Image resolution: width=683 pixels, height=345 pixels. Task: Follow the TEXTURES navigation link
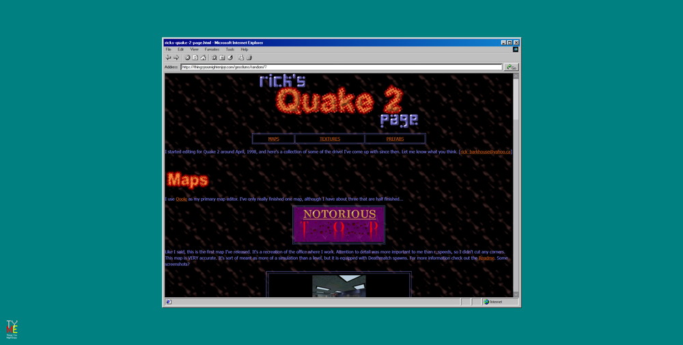point(330,139)
